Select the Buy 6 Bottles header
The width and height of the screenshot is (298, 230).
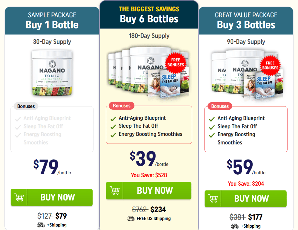click(x=149, y=15)
